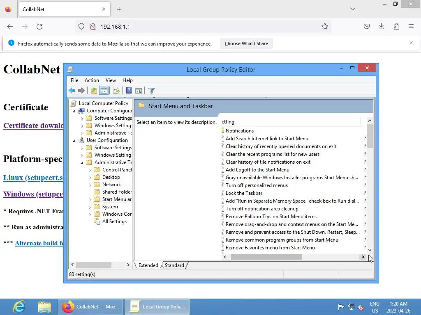This screenshot has height=315, width=421.
Task: Click the Firefox bookmark star icon
Action: click(x=325, y=26)
